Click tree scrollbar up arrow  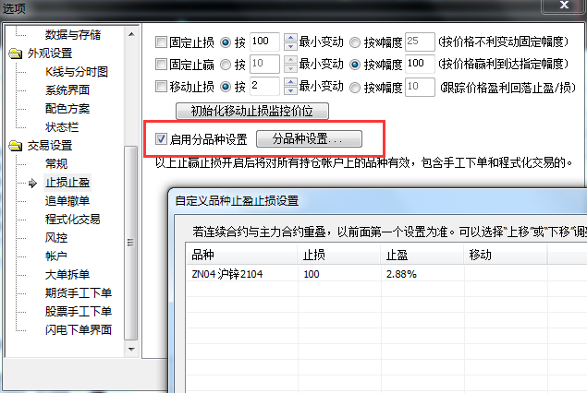131,34
